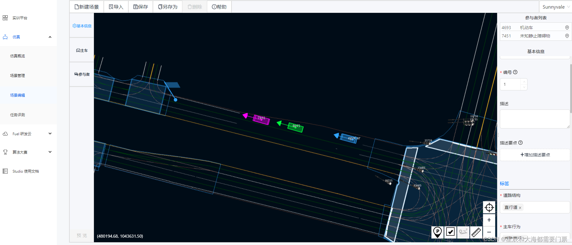This screenshot has width=572, height=245.
Task: Click the right panel vertical scrollbar
Action: [x=571, y=89]
